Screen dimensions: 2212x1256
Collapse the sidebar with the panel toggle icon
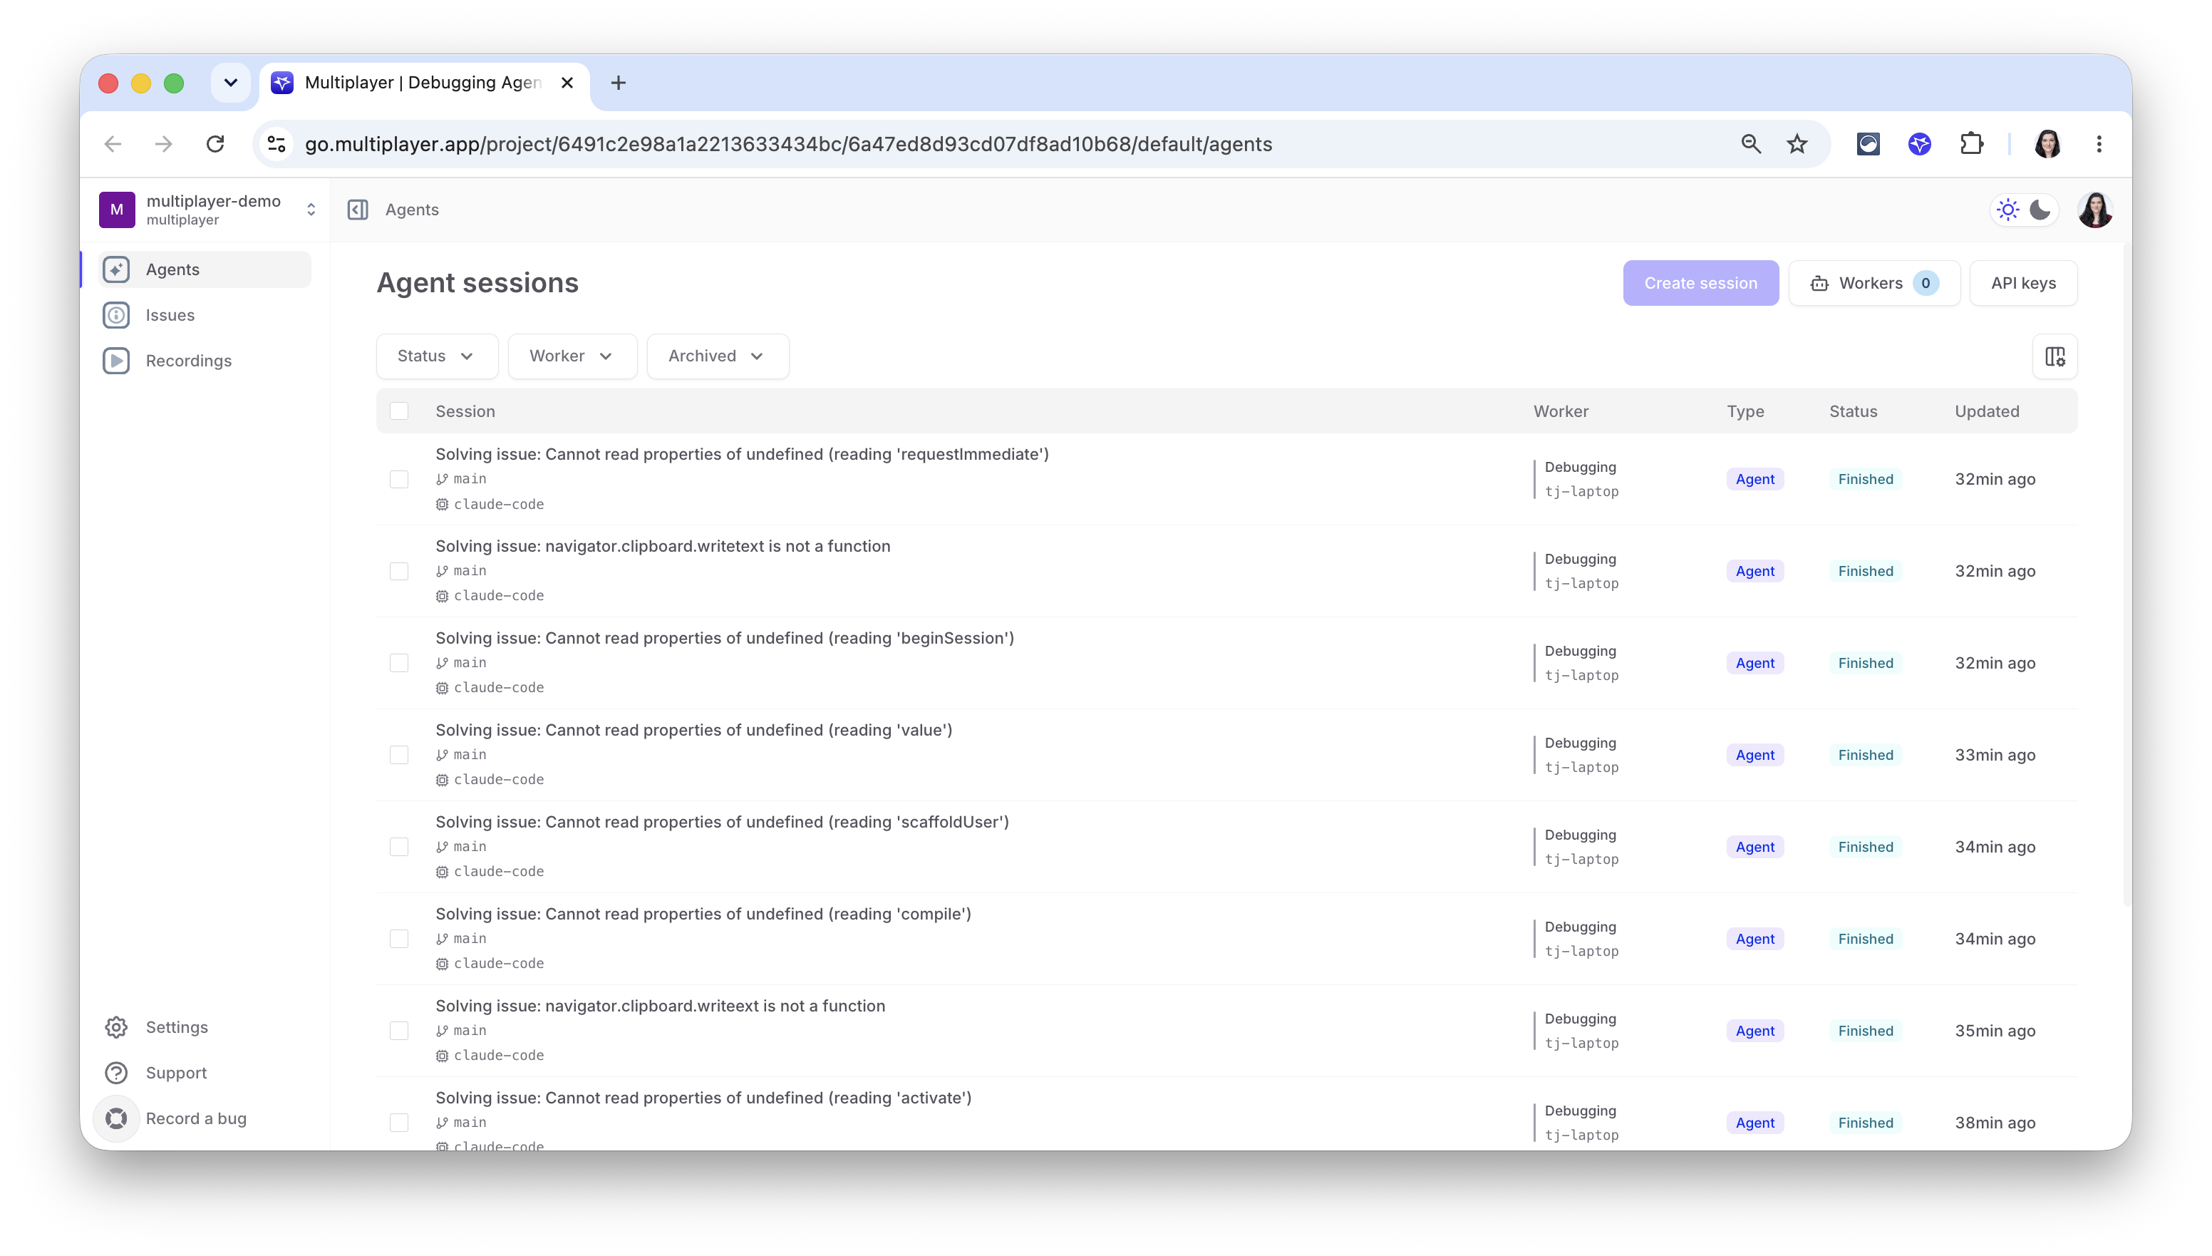(x=358, y=210)
